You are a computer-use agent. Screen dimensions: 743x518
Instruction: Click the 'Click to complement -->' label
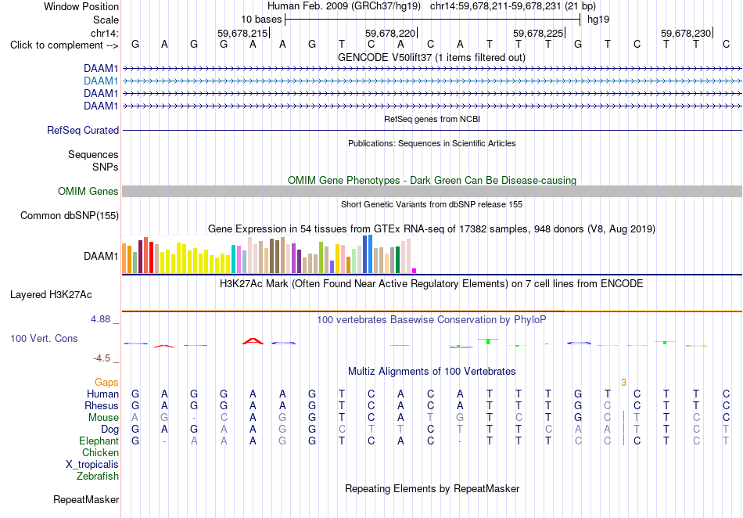point(64,45)
